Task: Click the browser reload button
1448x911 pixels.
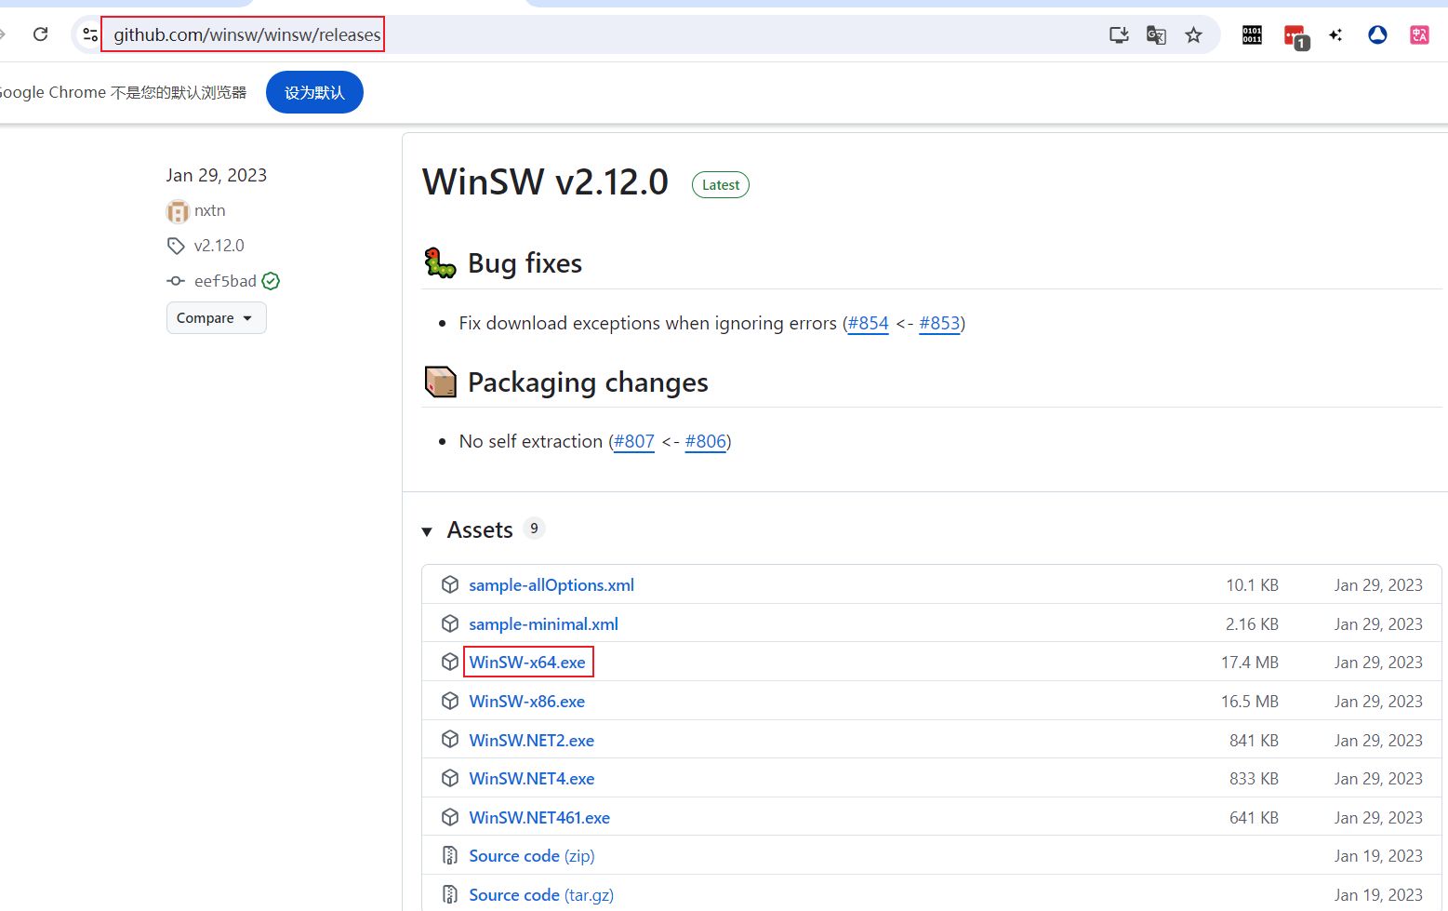Action: (40, 34)
